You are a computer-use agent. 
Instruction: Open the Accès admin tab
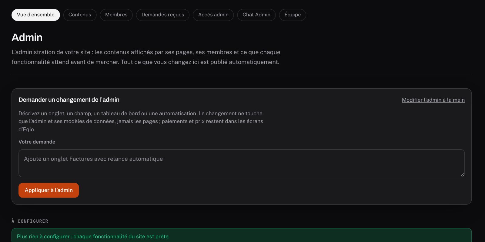(x=213, y=15)
